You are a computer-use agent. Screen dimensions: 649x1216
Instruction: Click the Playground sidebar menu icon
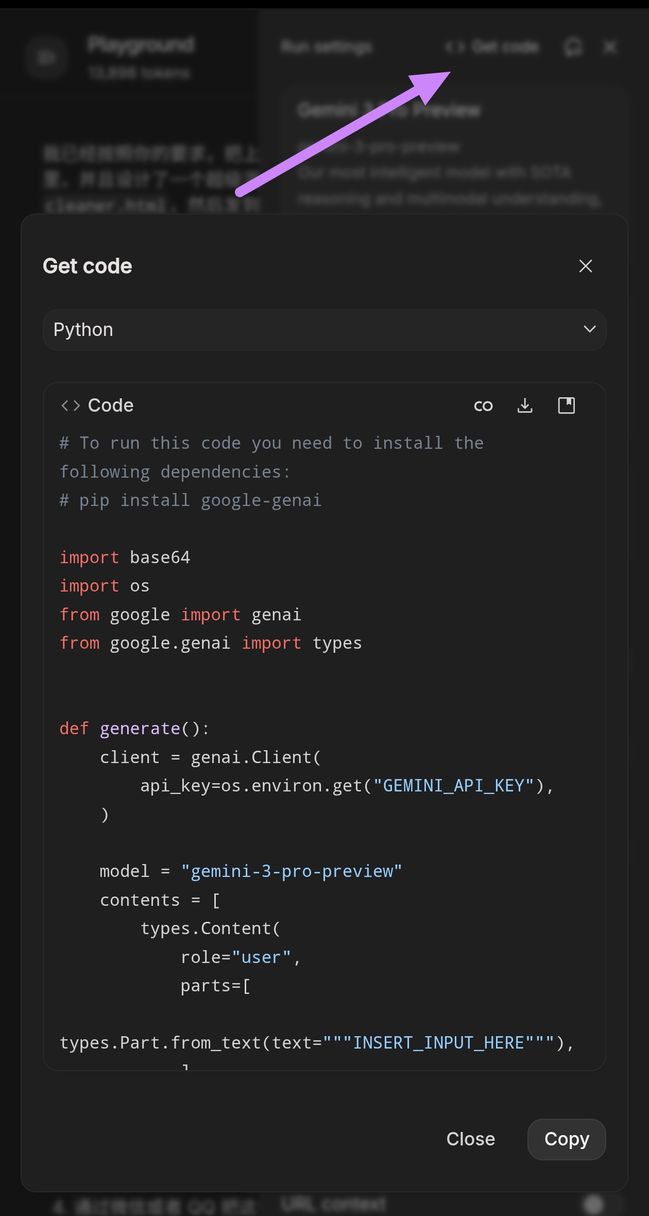click(46, 57)
